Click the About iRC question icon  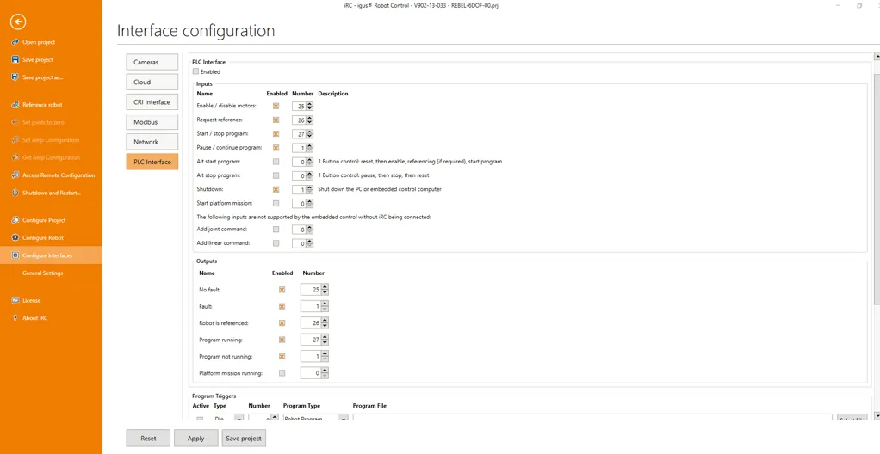tap(15, 318)
